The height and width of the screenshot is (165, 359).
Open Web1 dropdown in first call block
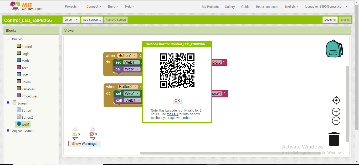click(x=132, y=69)
